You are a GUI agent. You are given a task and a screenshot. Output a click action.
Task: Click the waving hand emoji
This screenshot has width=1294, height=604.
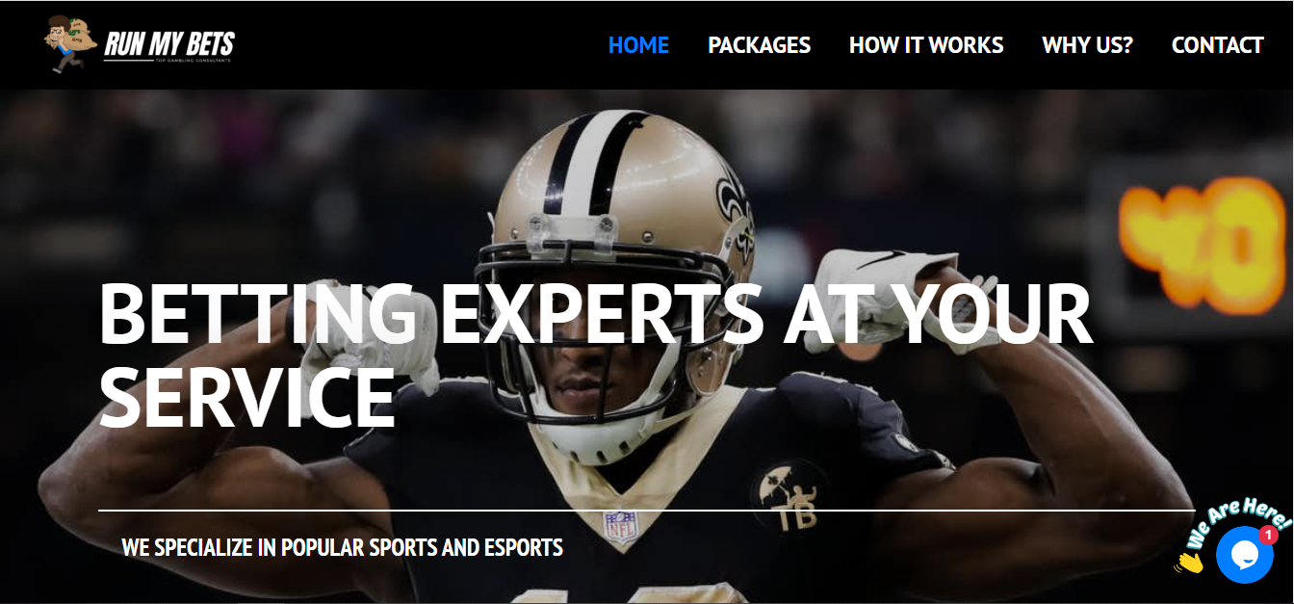point(1189,561)
